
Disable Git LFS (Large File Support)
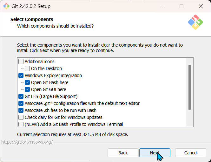coord(21,96)
